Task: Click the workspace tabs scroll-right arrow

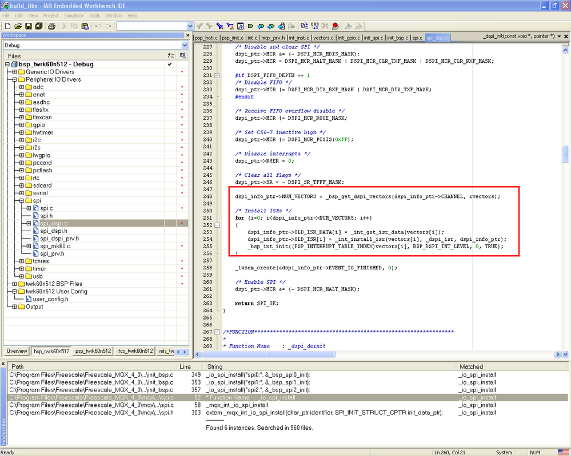Action: tap(185, 352)
